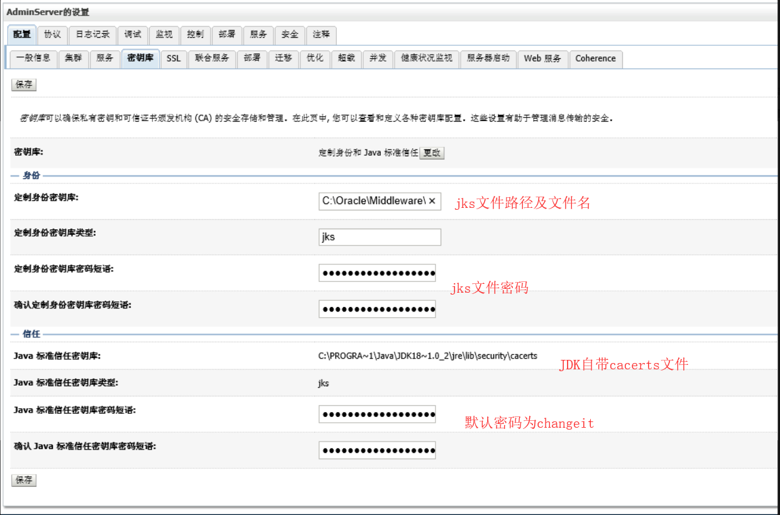
Task: Select the 服务 sub-tab next to 集群
Action: tap(105, 58)
